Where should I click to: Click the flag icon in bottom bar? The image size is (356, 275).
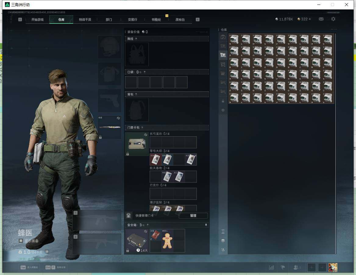pyautogui.click(x=283, y=267)
